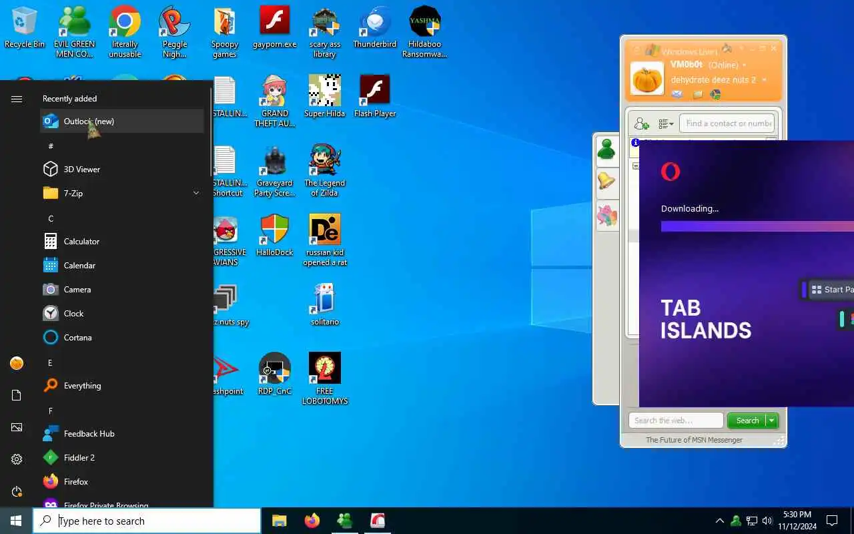Open Documents from Start menu rail
This screenshot has height=534, width=854.
[17, 395]
